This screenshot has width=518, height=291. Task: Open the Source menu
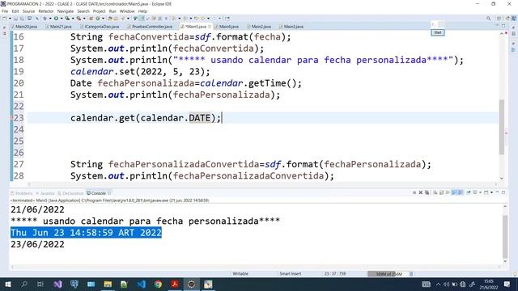point(28,11)
